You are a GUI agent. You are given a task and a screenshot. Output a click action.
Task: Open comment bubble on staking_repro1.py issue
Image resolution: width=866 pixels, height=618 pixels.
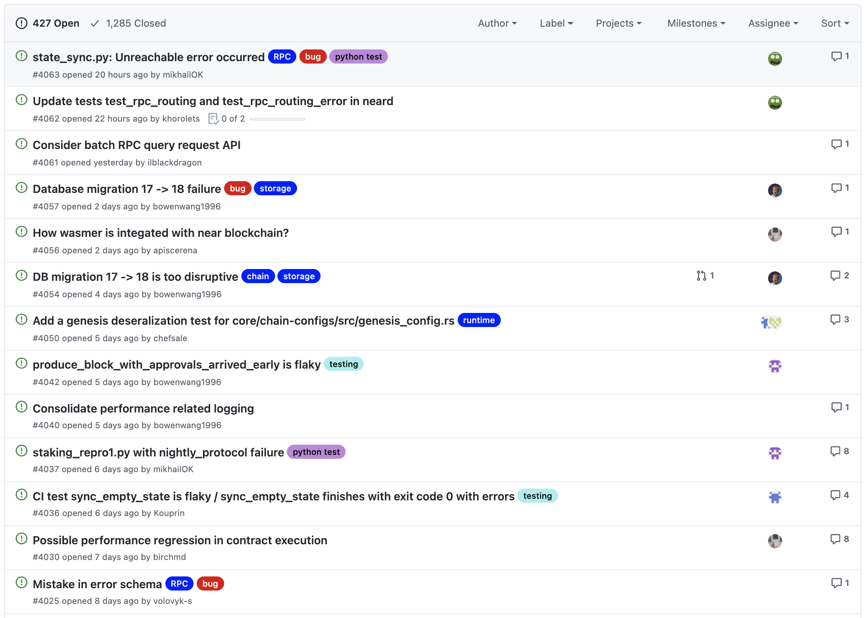[835, 451]
